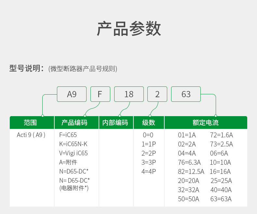
Task: Click the 73=2.5A current value
Action: click(x=222, y=144)
